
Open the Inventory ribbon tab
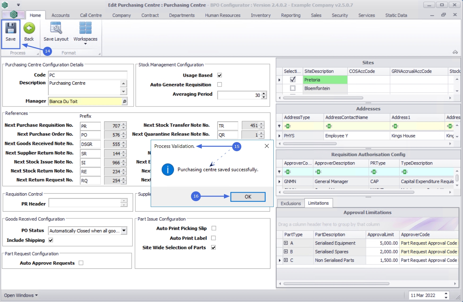coord(261,15)
